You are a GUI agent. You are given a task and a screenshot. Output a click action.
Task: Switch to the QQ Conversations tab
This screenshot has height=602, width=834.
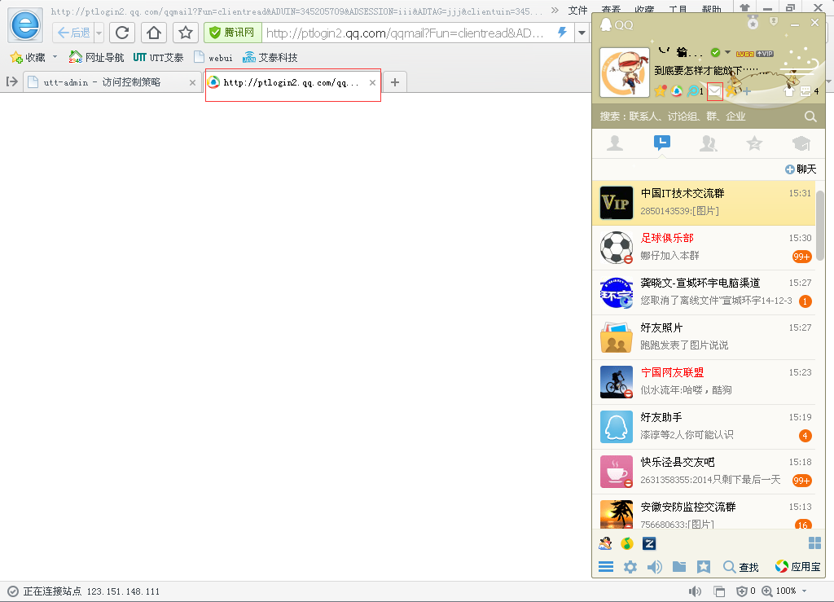click(x=661, y=143)
